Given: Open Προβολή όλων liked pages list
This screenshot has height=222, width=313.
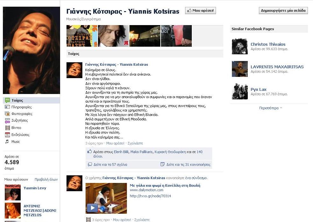Looking at the screenshot, I should [46, 179].
